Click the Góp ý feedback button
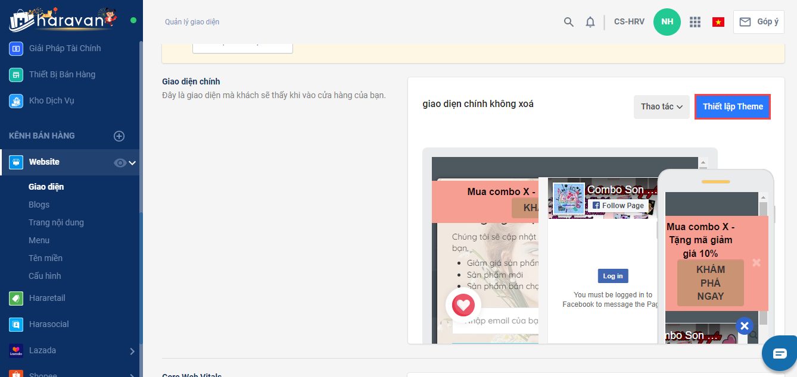Screen dimensions: 797x377 pos(759,22)
